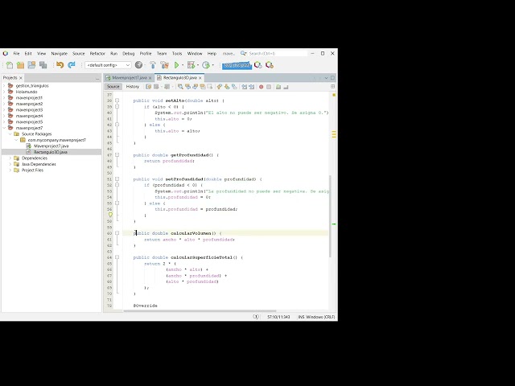This screenshot has width=515, height=386.
Task: Click the globe browser icon in the toolbar
Action: click(139, 65)
